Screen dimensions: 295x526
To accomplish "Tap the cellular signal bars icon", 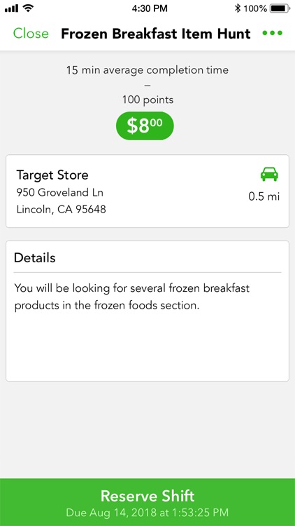I will [x=12, y=8].
